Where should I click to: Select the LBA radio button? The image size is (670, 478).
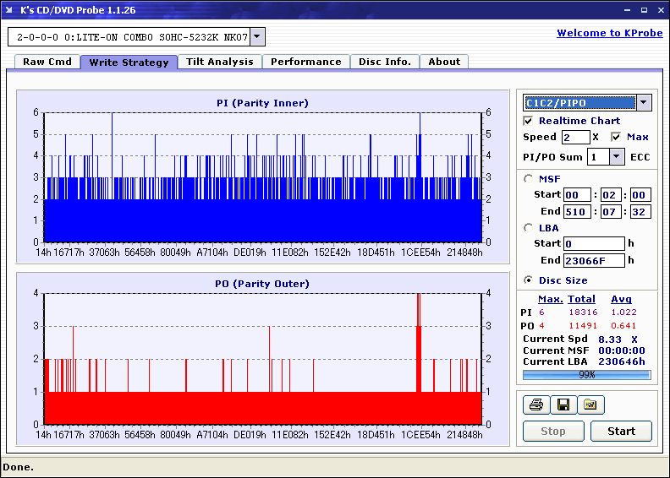529,227
